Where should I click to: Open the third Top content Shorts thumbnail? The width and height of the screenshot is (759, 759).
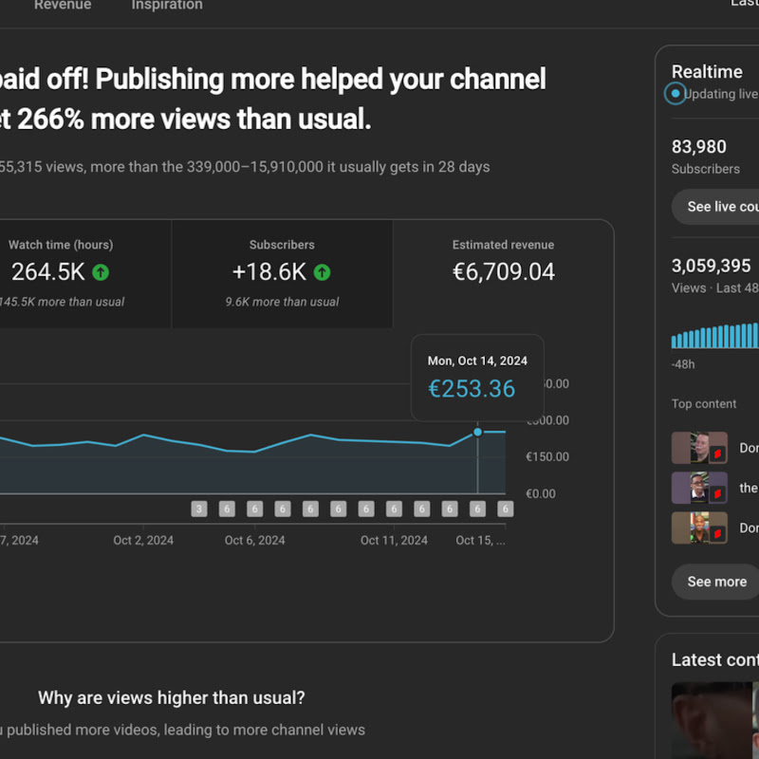[x=699, y=528]
